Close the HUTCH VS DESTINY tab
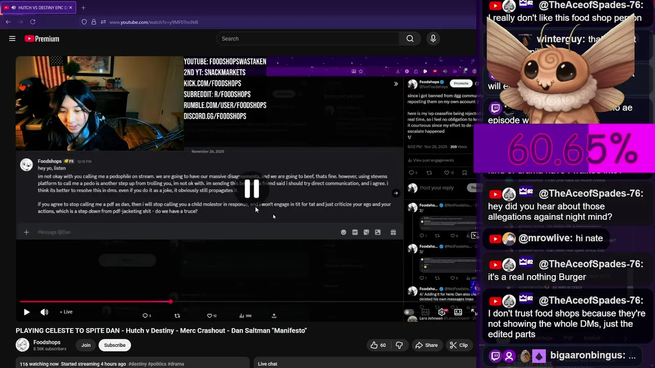Screen dimensions: 655x368 71,8
